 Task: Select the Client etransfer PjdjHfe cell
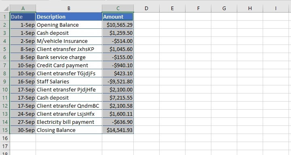point(69,89)
